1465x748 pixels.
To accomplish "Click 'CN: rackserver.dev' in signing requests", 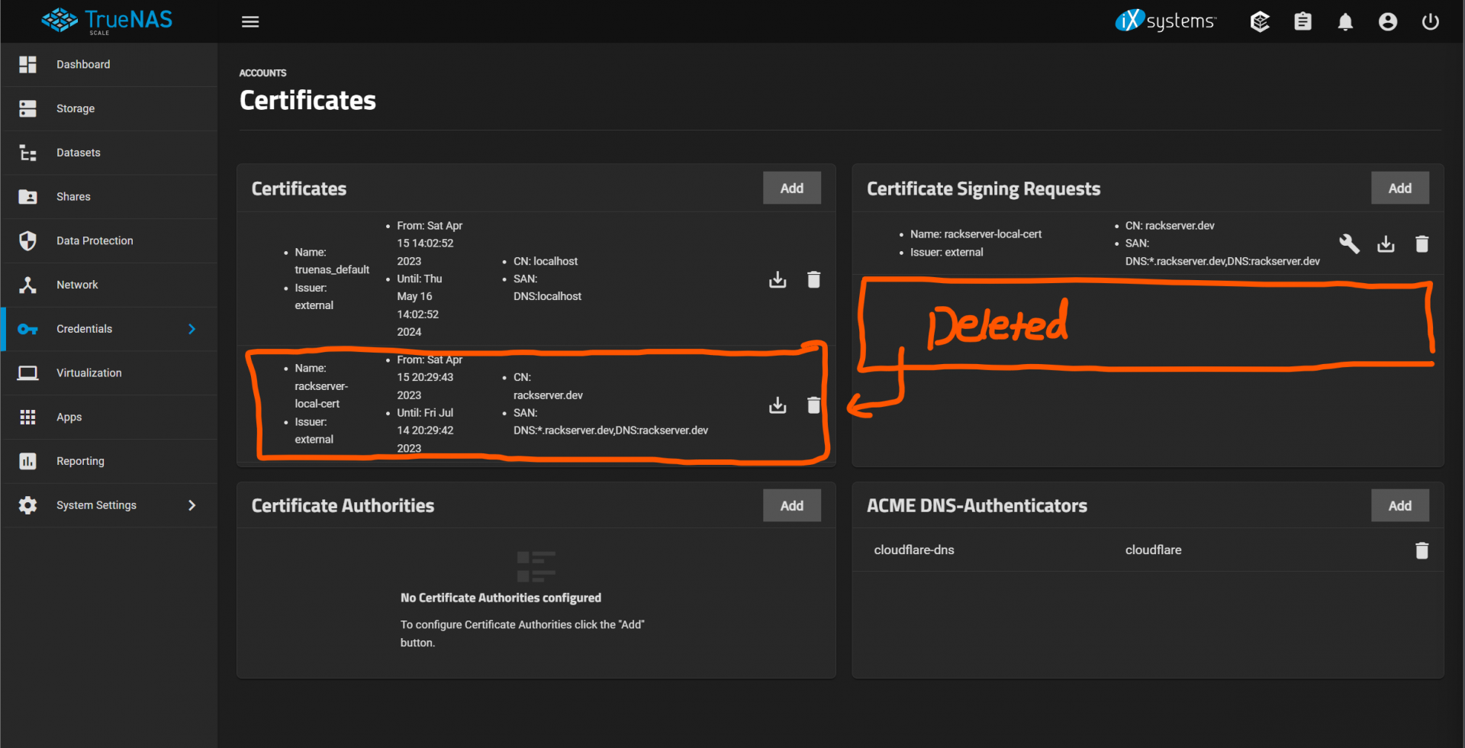I will tap(1170, 226).
